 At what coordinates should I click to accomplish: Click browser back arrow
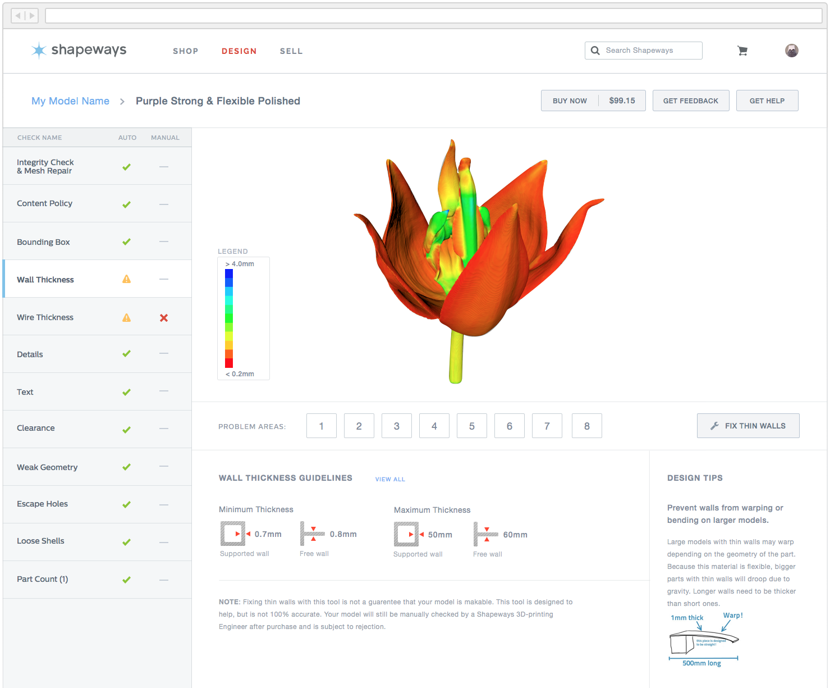[18, 16]
